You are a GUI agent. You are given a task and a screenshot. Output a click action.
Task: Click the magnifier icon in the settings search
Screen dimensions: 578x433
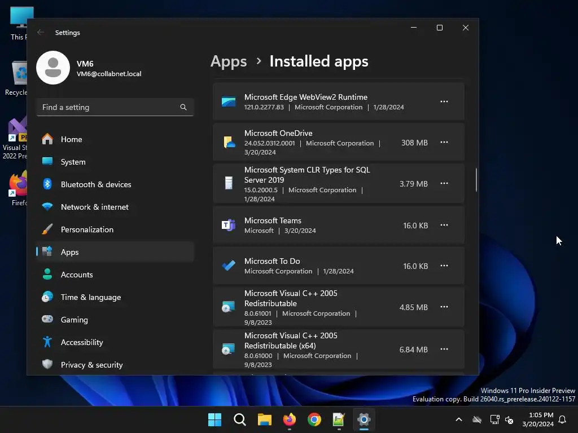183,107
